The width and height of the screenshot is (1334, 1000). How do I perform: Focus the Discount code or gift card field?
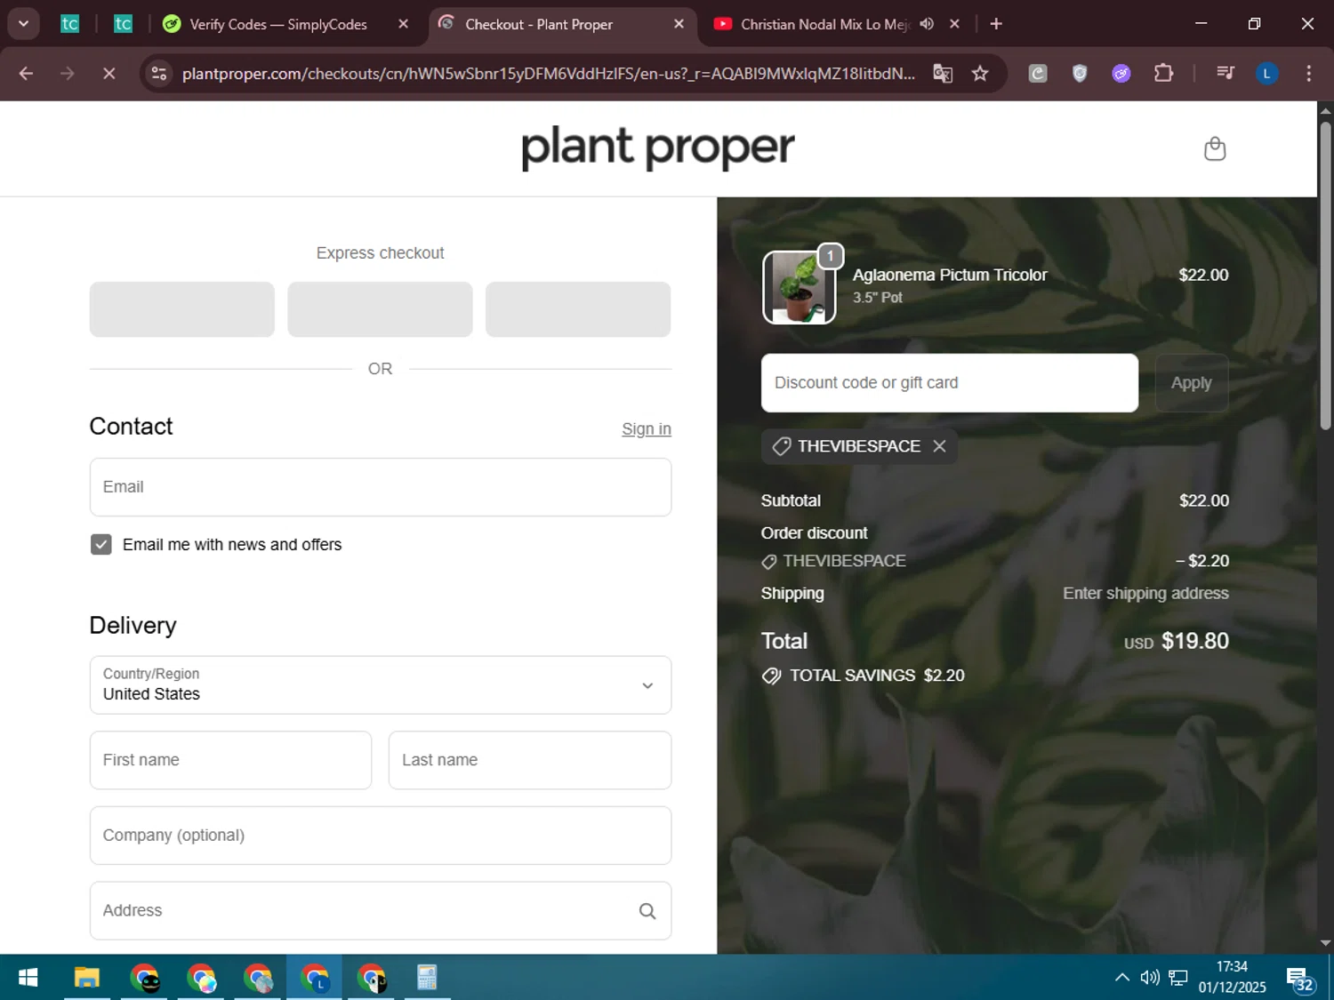pos(950,383)
